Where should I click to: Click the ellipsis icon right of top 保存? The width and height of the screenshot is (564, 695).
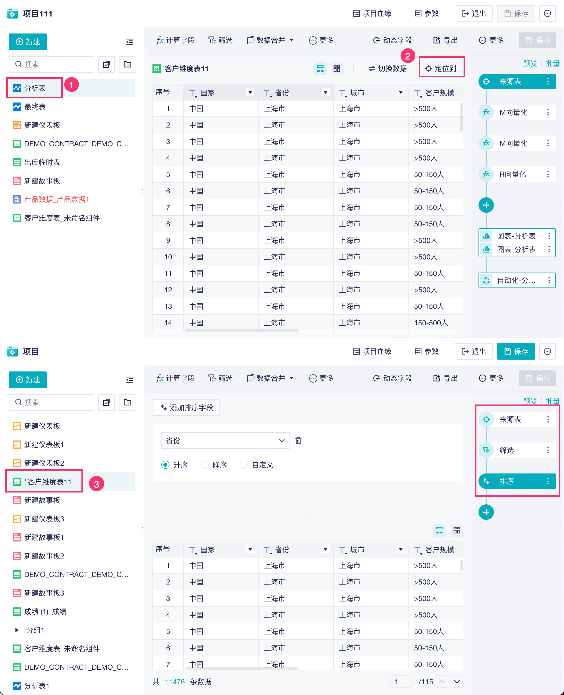pos(547,13)
